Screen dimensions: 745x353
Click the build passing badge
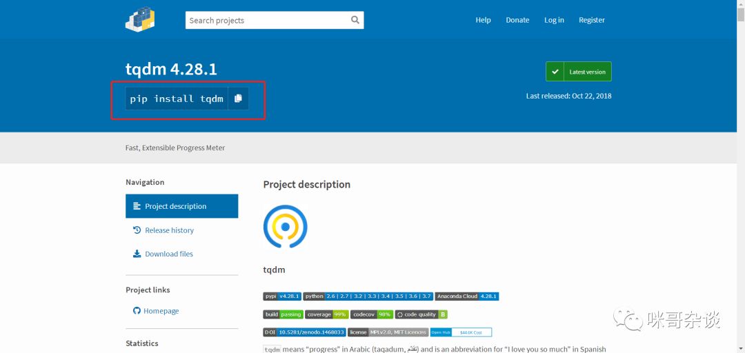coord(284,314)
